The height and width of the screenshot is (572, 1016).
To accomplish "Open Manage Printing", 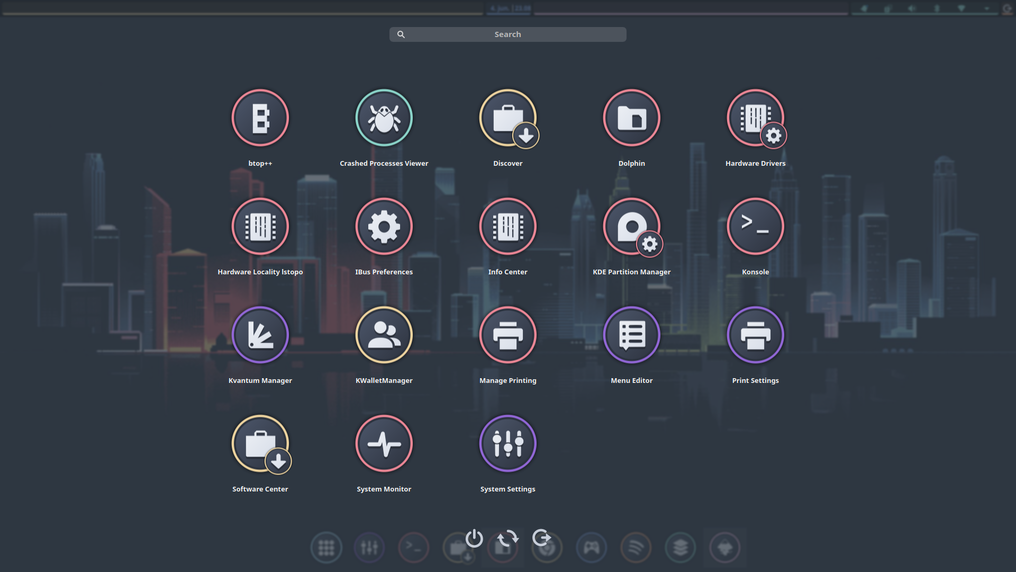I will pos(507,335).
